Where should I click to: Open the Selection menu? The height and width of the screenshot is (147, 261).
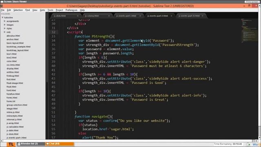coord(18,10)
